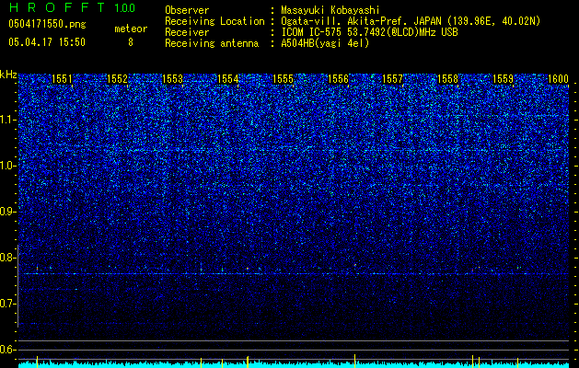Click the HROFFT 1.0.0 title text
Screen dimensions: 579x368
(x=72, y=7)
